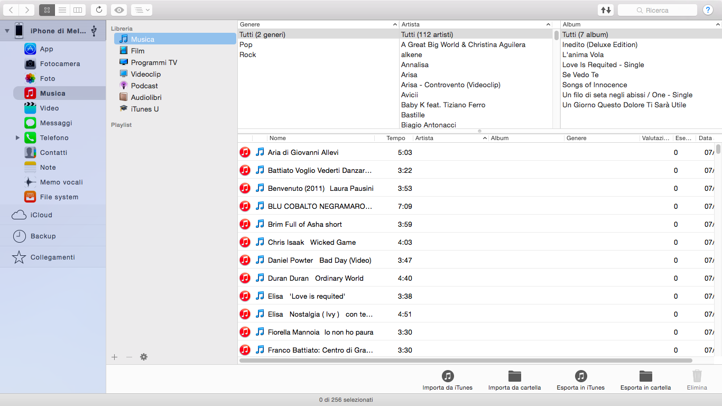Viewport: 722px width, 406px height.
Task: Switch to icon grid view mode
Action: pos(47,10)
